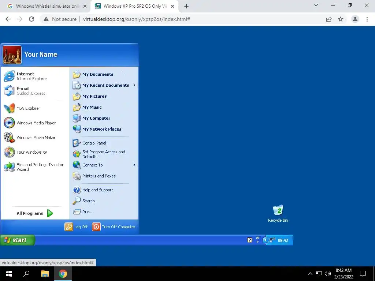
Task: Expand All Programs with green arrow
Action: [35, 213]
